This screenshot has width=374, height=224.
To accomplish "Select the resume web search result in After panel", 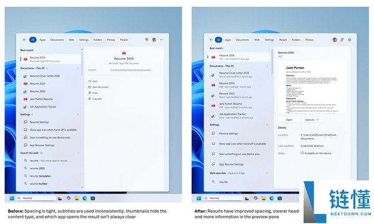I will click(239, 182).
